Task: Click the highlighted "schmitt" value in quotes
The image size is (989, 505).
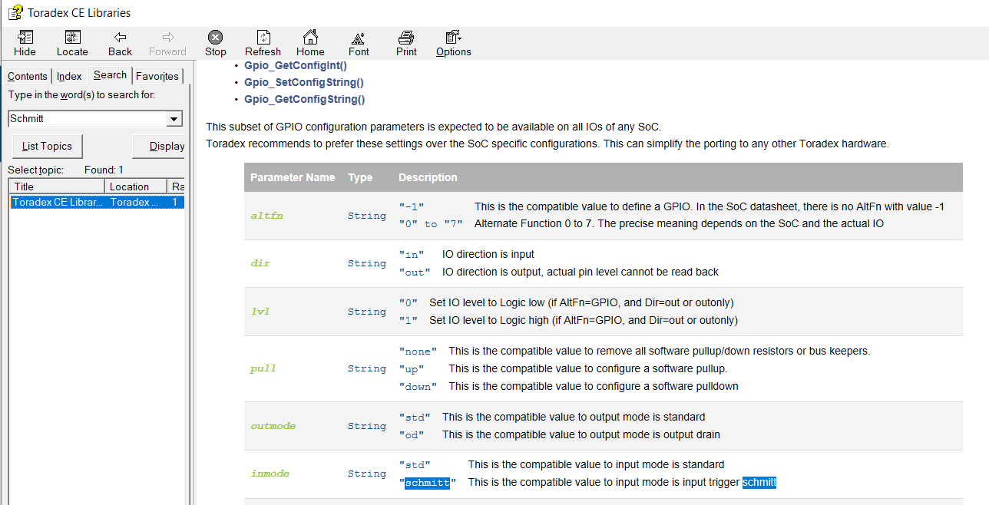Action: (x=427, y=483)
